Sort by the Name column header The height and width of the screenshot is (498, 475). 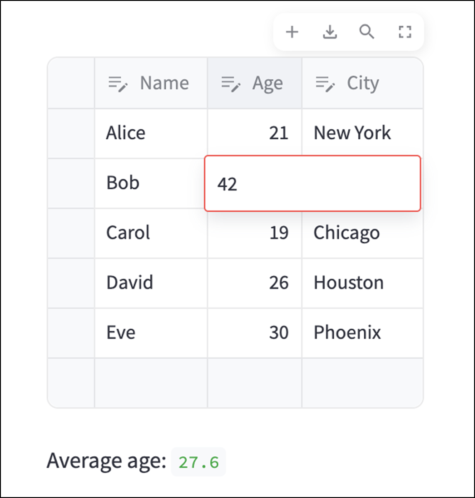tap(164, 83)
